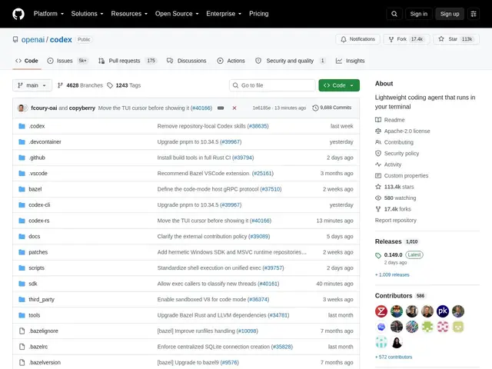Screen dimensions: 492x369
Task: Open the red Z contributor avatar
Action: (x=381, y=311)
